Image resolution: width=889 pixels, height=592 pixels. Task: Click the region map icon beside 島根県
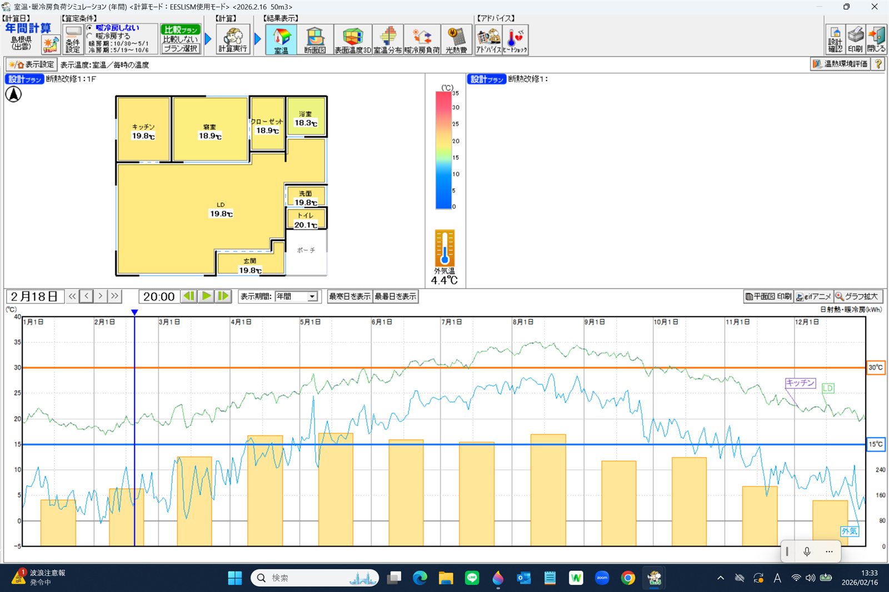51,44
